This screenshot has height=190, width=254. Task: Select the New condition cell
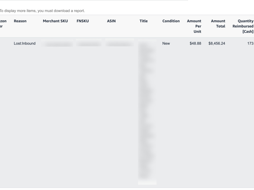pos(166,44)
